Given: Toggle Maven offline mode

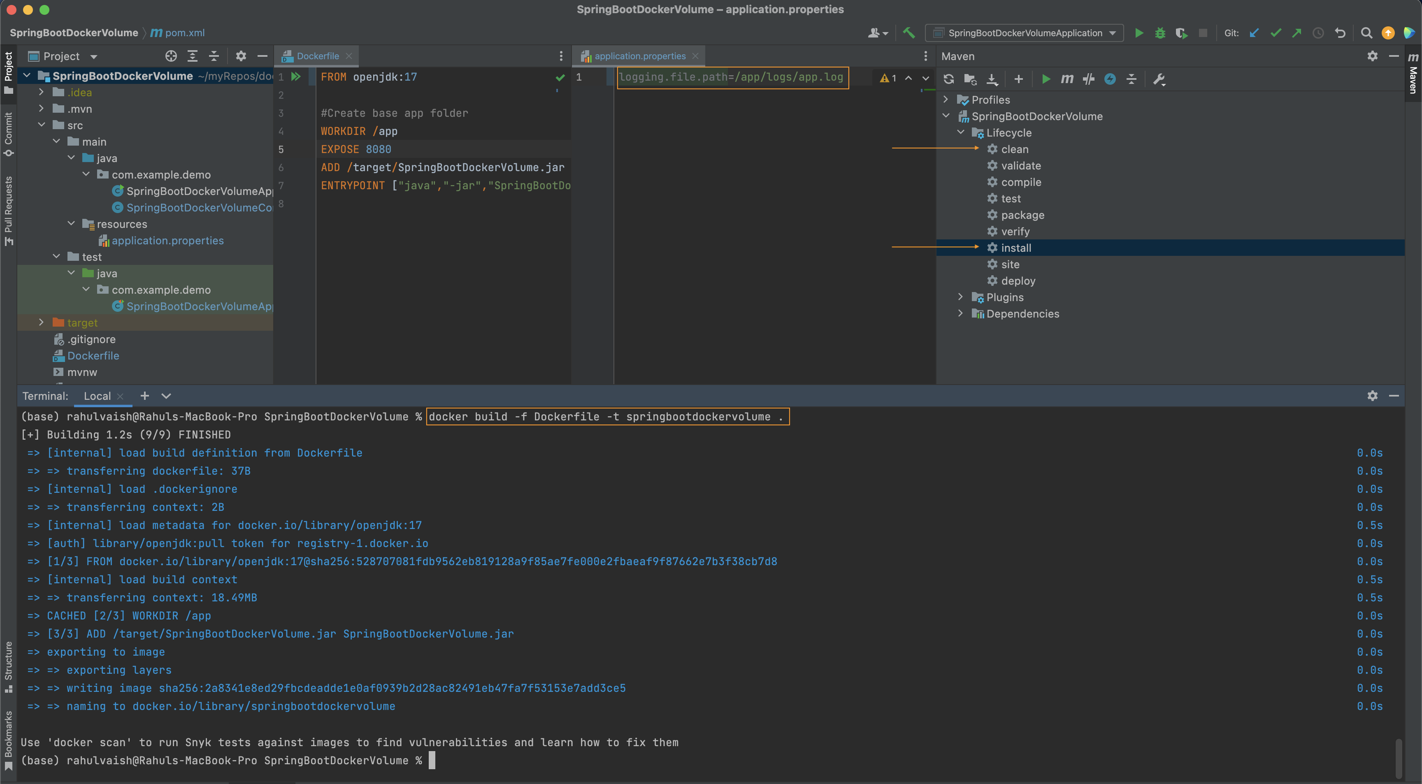Looking at the screenshot, I should 1089,79.
